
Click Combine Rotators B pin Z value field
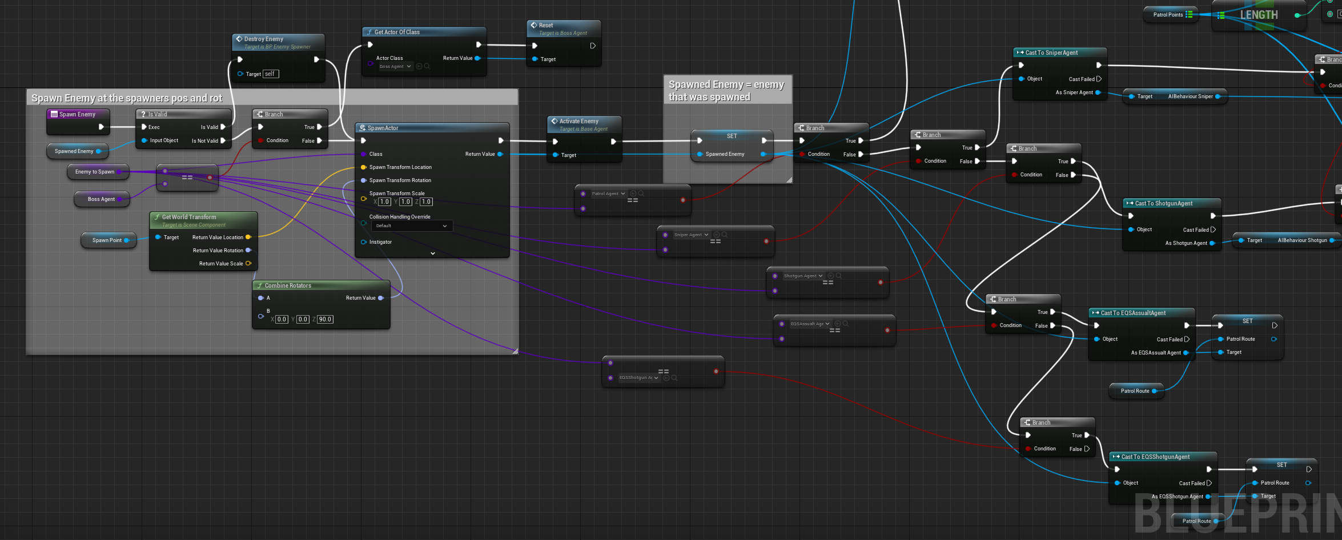pyautogui.click(x=325, y=320)
